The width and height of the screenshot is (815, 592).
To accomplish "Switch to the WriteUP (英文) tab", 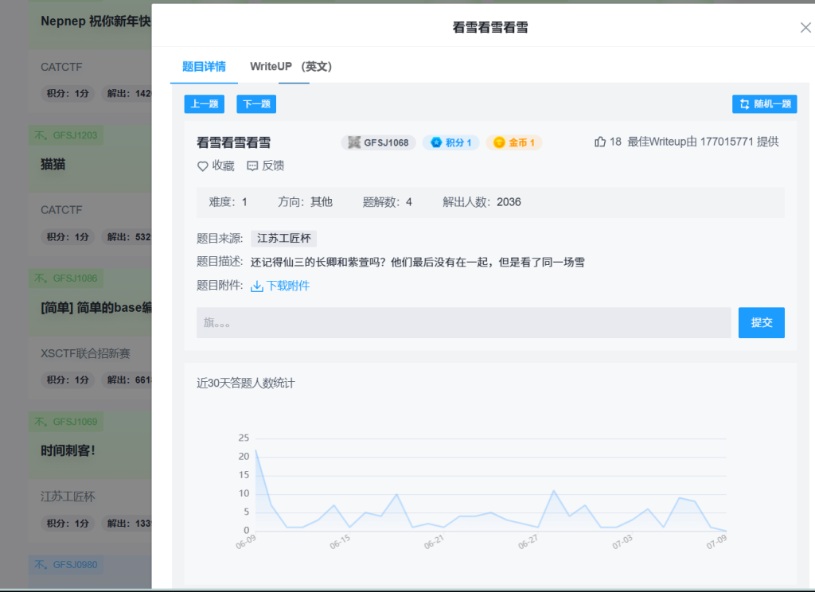I will point(291,67).
